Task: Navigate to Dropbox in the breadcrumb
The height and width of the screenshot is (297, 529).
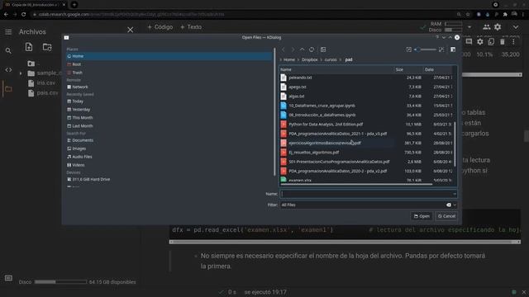Action: coord(309,59)
